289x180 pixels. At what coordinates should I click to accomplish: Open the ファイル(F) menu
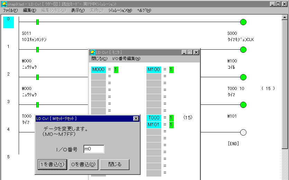tap(10, 10)
